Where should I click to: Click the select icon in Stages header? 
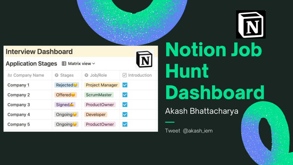click(x=57, y=75)
